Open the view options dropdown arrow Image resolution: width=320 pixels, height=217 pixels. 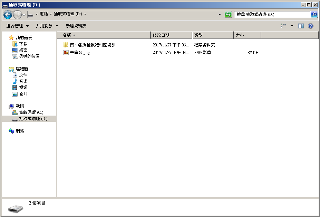click(x=292, y=26)
